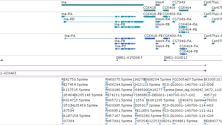Select EST label LD40470.3prime

coord(191,101)
